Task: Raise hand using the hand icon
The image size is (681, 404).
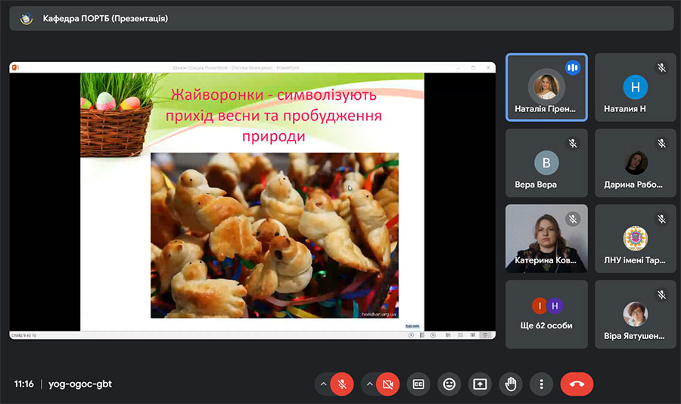Action: [511, 384]
